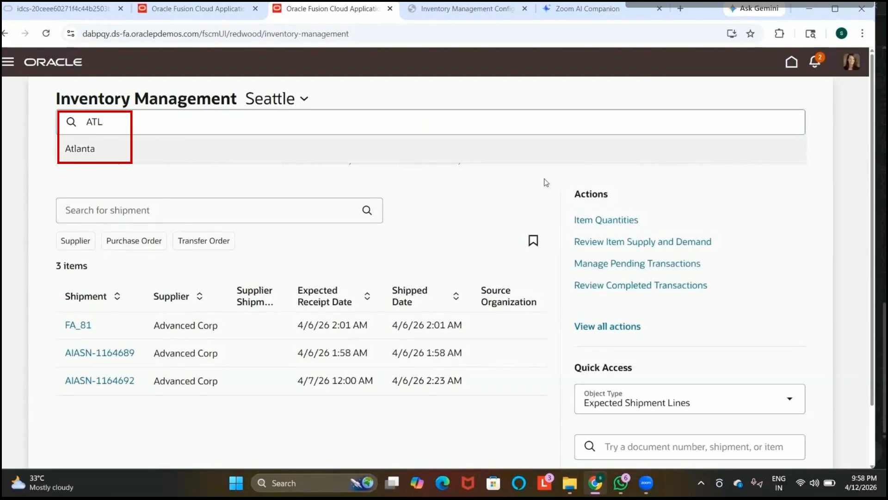Sort by the Supplier column
Viewport: 888px width, 500px height.
click(199, 296)
